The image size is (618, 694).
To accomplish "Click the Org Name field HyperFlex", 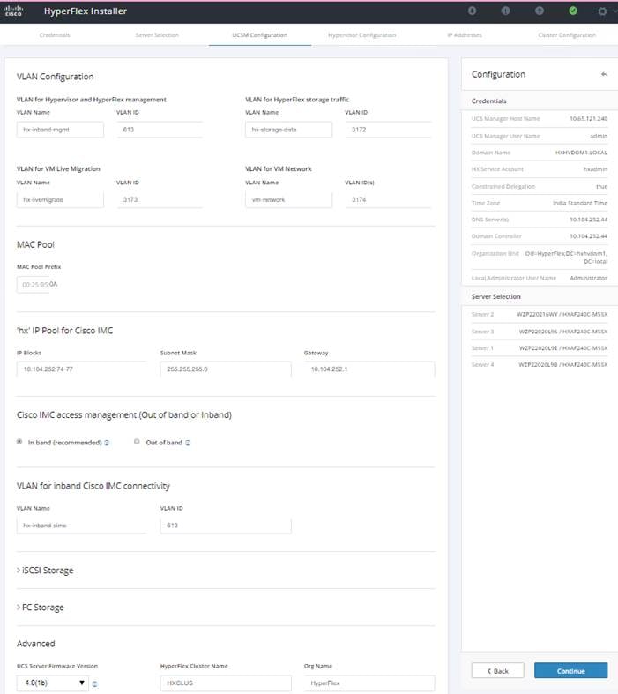I will point(369,683).
